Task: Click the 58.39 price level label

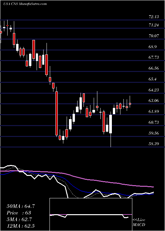Action: 154,144
